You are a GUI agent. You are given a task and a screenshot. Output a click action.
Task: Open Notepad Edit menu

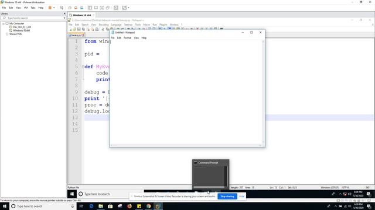point(119,38)
